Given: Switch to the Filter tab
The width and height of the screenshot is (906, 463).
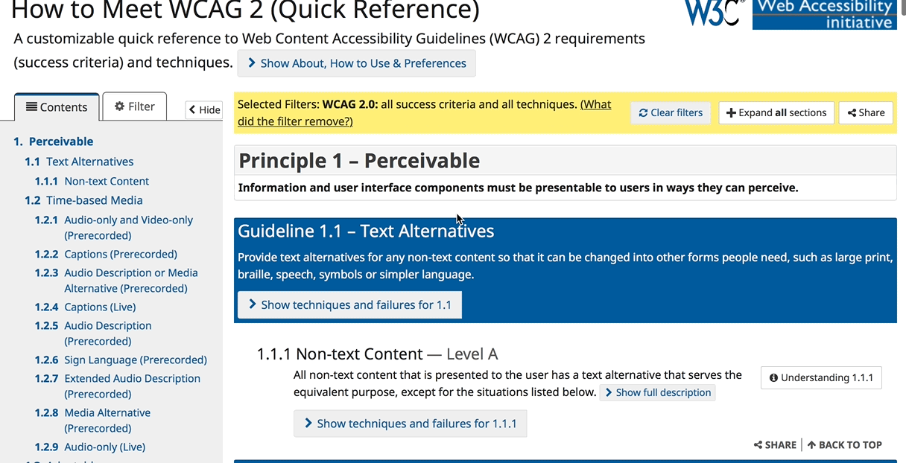Looking at the screenshot, I should [x=134, y=106].
